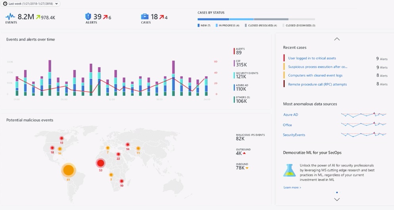Select the INBOUND 78K value
Viewport: 394px width, 210px height.
point(240,168)
